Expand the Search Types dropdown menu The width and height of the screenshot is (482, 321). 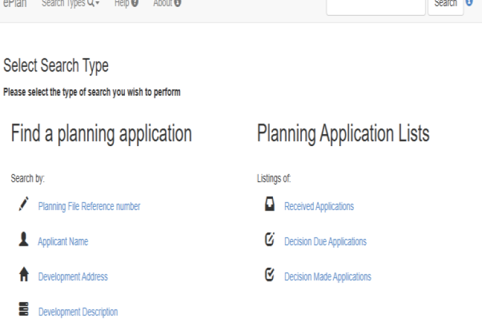70,4
